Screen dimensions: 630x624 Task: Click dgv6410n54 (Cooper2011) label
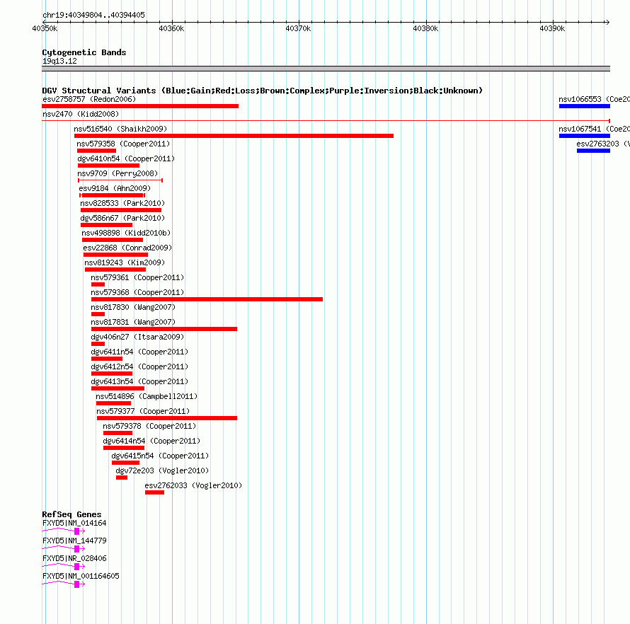[x=126, y=158]
